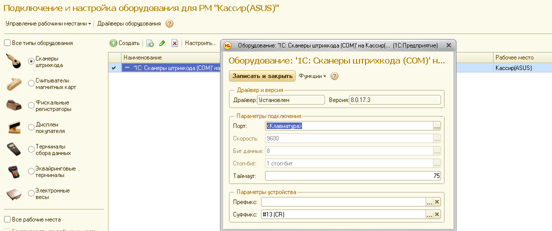Click the green Create (Создать) plus icon
Screen dimensions: 552x231
pyautogui.click(x=113, y=43)
